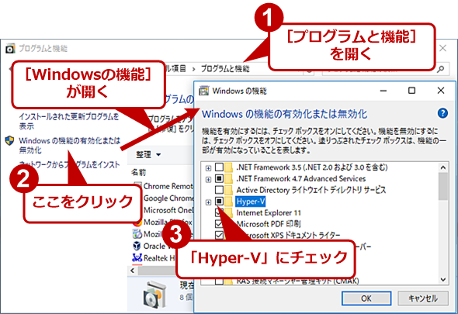
Task: Click the Programs and Features title bar icon
Action: [x=10, y=49]
